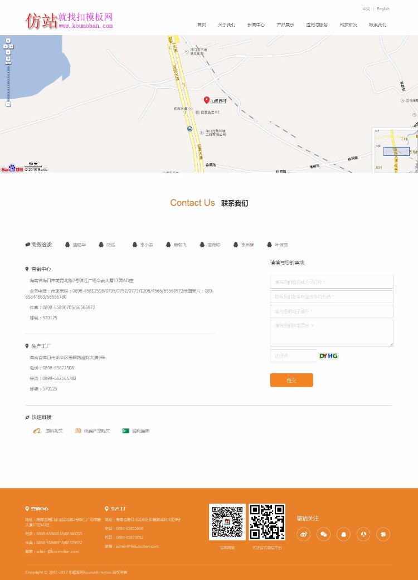
Task: Pan the Baidu map right
Action: (12, 47)
